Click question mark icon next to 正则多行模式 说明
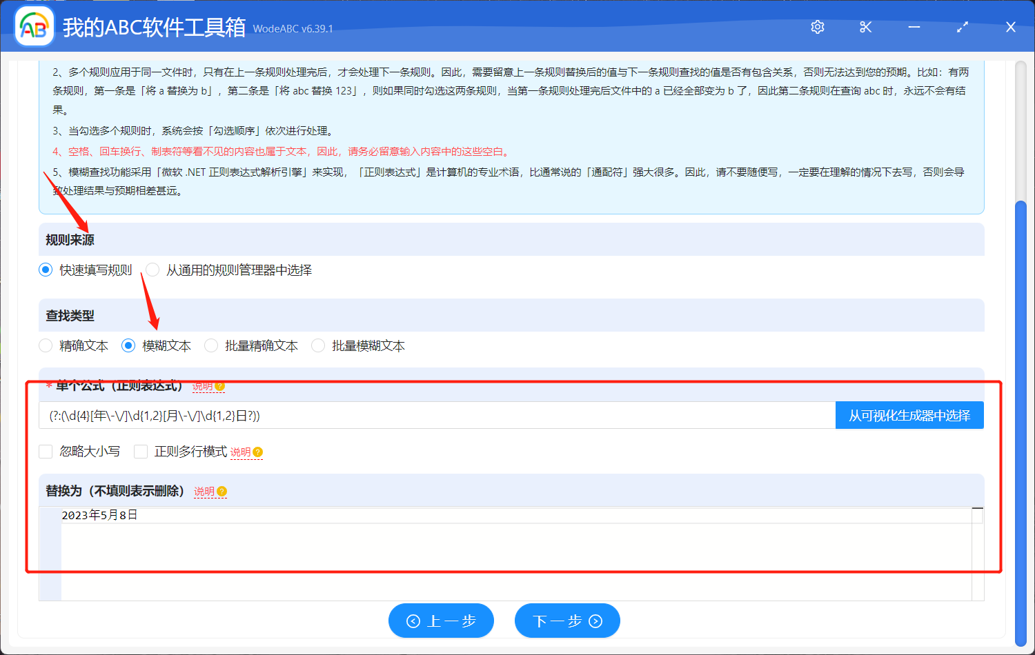The width and height of the screenshot is (1035, 655). [257, 452]
